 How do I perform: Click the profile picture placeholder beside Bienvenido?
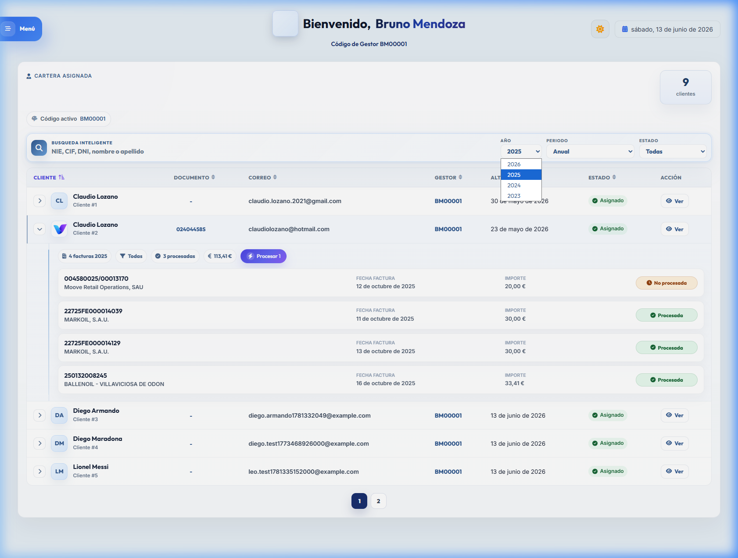coord(285,24)
